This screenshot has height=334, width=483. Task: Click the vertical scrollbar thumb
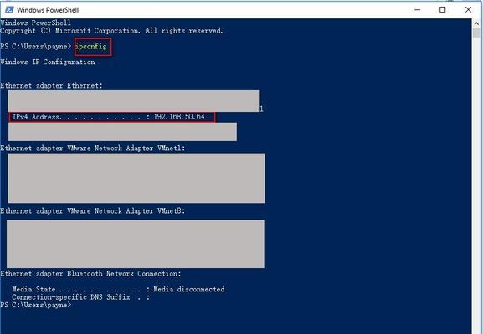[x=476, y=33]
